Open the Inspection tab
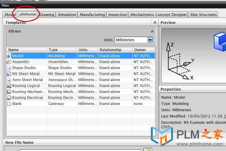 (117, 15)
